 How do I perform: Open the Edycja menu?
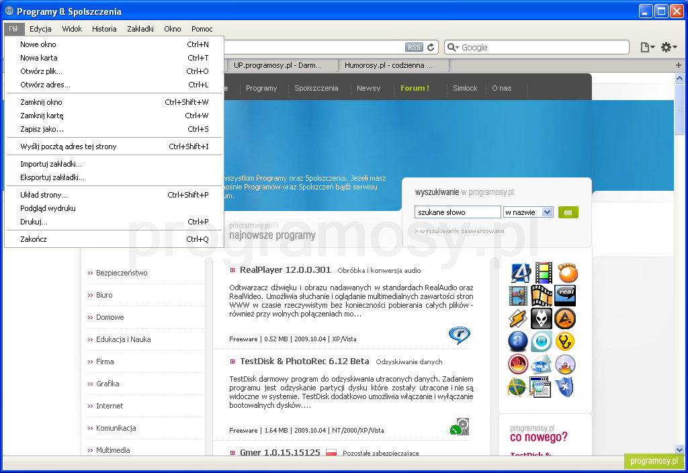pyautogui.click(x=40, y=29)
